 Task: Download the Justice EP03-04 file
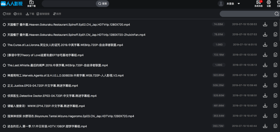265,85
